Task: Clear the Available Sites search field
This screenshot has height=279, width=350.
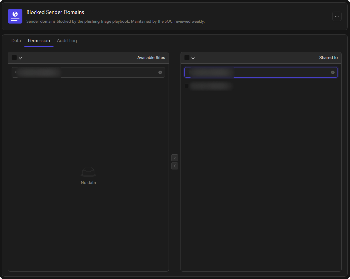Action: tap(160, 72)
